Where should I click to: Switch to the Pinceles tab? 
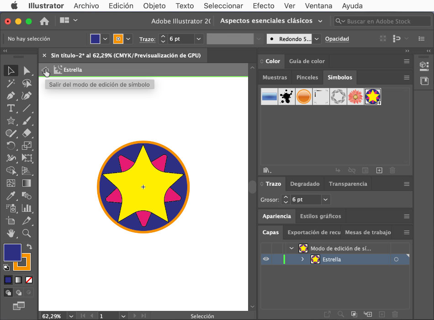click(x=307, y=78)
